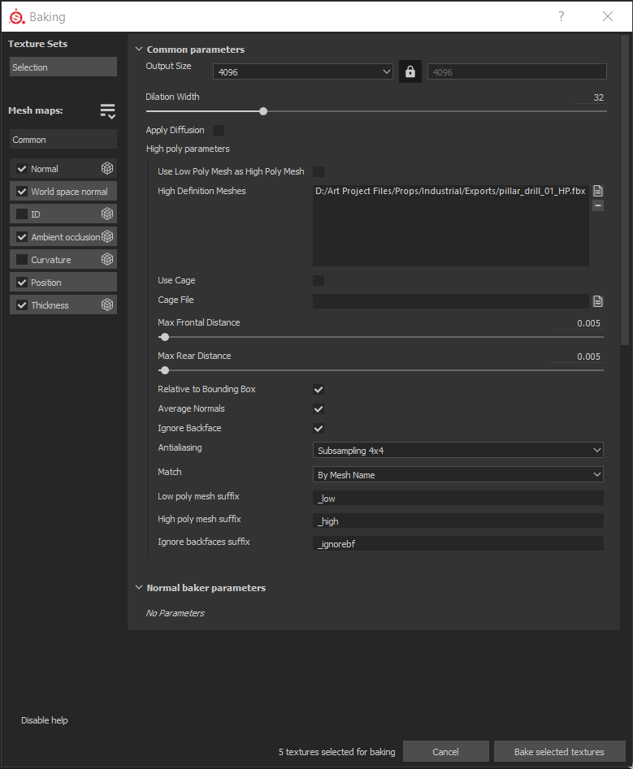Enable baking of the ID map
This screenshot has height=769, width=633.
tap(22, 214)
